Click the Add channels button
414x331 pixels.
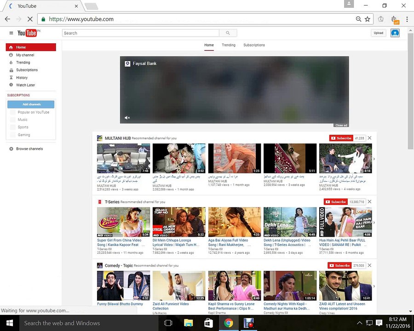click(x=31, y=104)
